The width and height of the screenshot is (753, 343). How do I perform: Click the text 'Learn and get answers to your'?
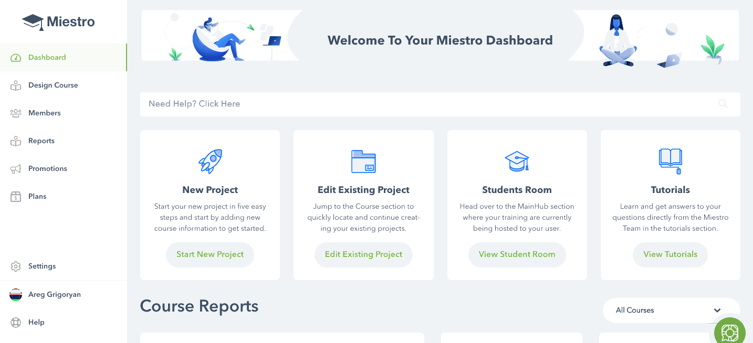coord(671,207)
